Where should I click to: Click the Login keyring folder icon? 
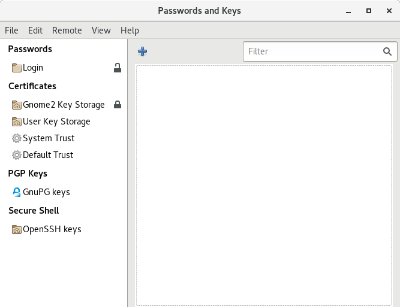(17, 68)
